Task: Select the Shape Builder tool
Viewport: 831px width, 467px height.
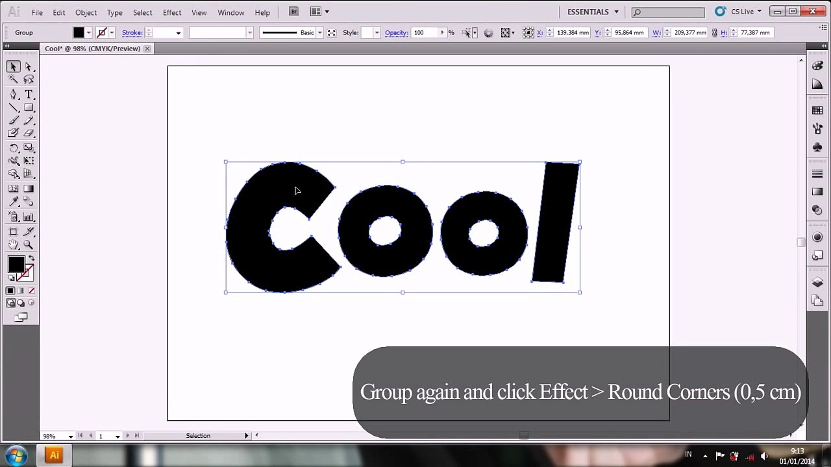Action: [13, 174]
